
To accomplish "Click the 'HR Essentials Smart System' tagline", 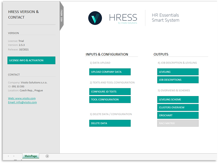I will click(165, 18).
